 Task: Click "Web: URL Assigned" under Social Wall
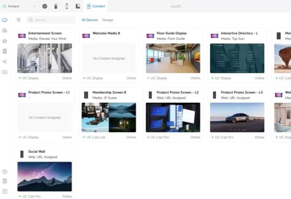click(43, 157)
